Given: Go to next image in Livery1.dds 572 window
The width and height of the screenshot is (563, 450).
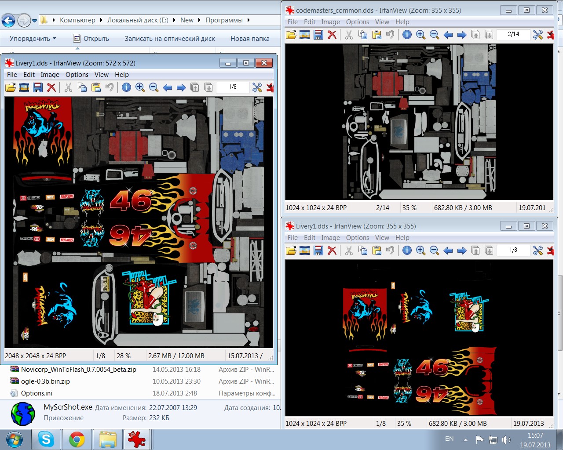Looking at the screenshot, I should pyautogui.click(x=181, y=87).
